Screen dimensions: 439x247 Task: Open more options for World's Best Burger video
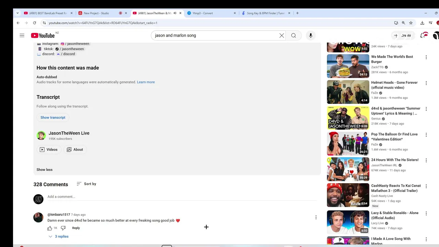pos(426,57)
